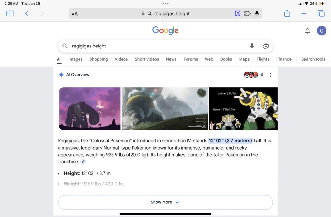
Task: Expand AI Overview with Show more
Action: tap(165, 202)
